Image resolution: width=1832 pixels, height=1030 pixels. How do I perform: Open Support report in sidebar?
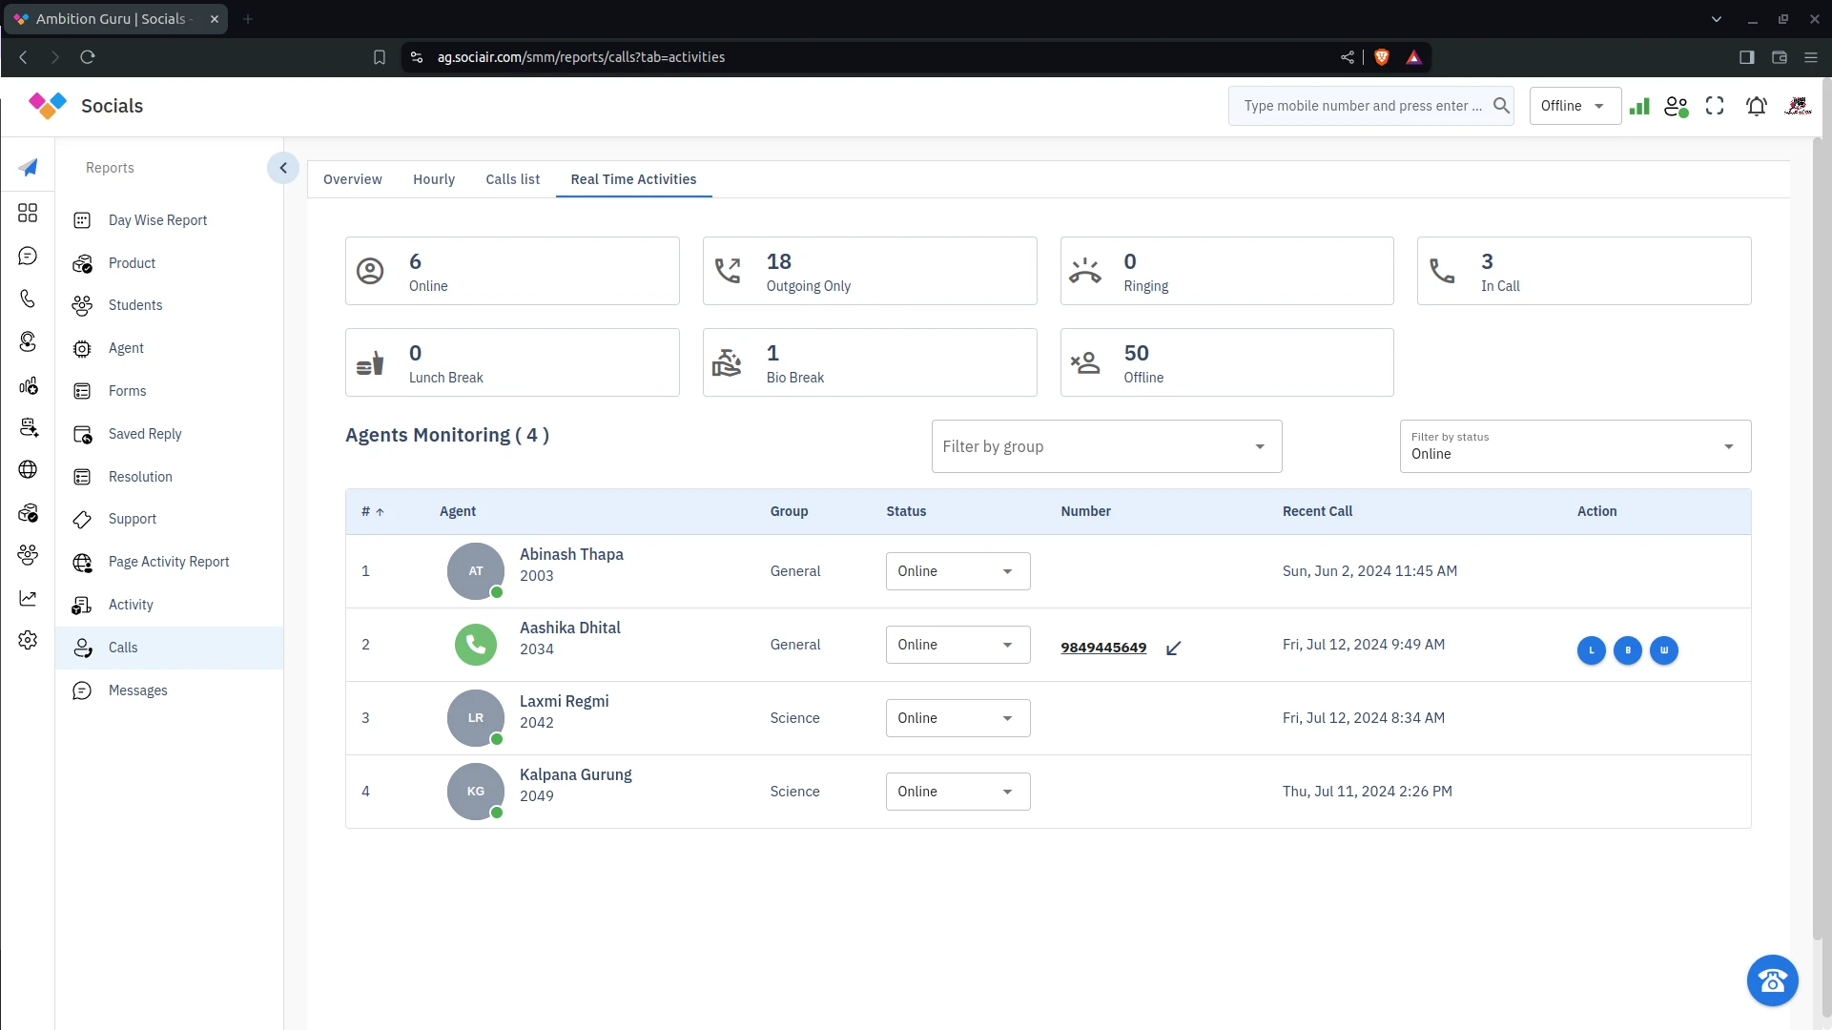click(169, 519)
